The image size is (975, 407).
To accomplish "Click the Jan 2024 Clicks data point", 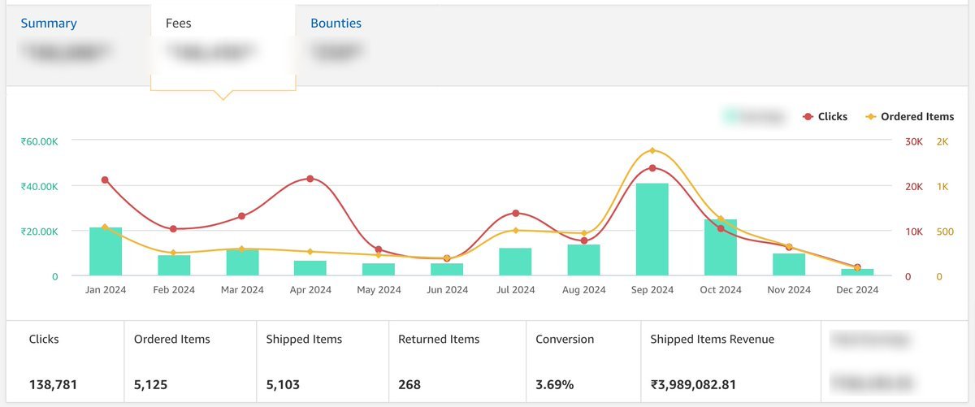I will [106, 180].
